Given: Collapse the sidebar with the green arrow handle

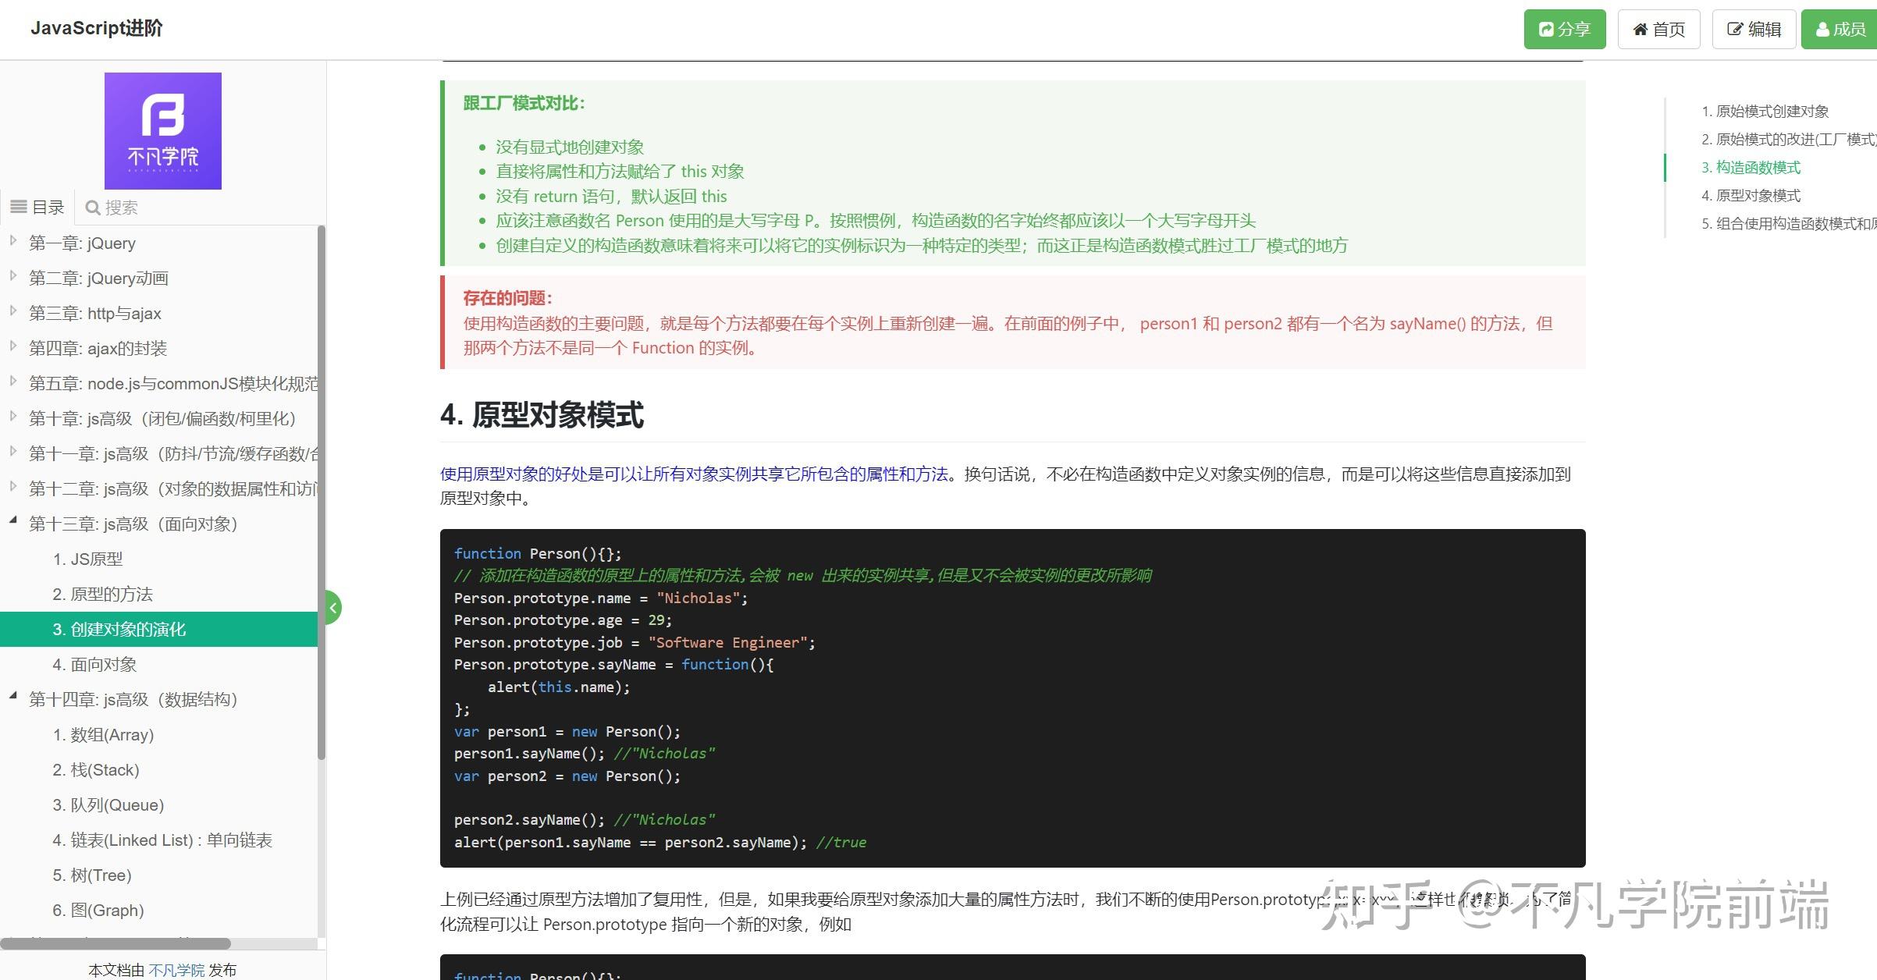Looking at the screenshot, I should click(333, 607).
